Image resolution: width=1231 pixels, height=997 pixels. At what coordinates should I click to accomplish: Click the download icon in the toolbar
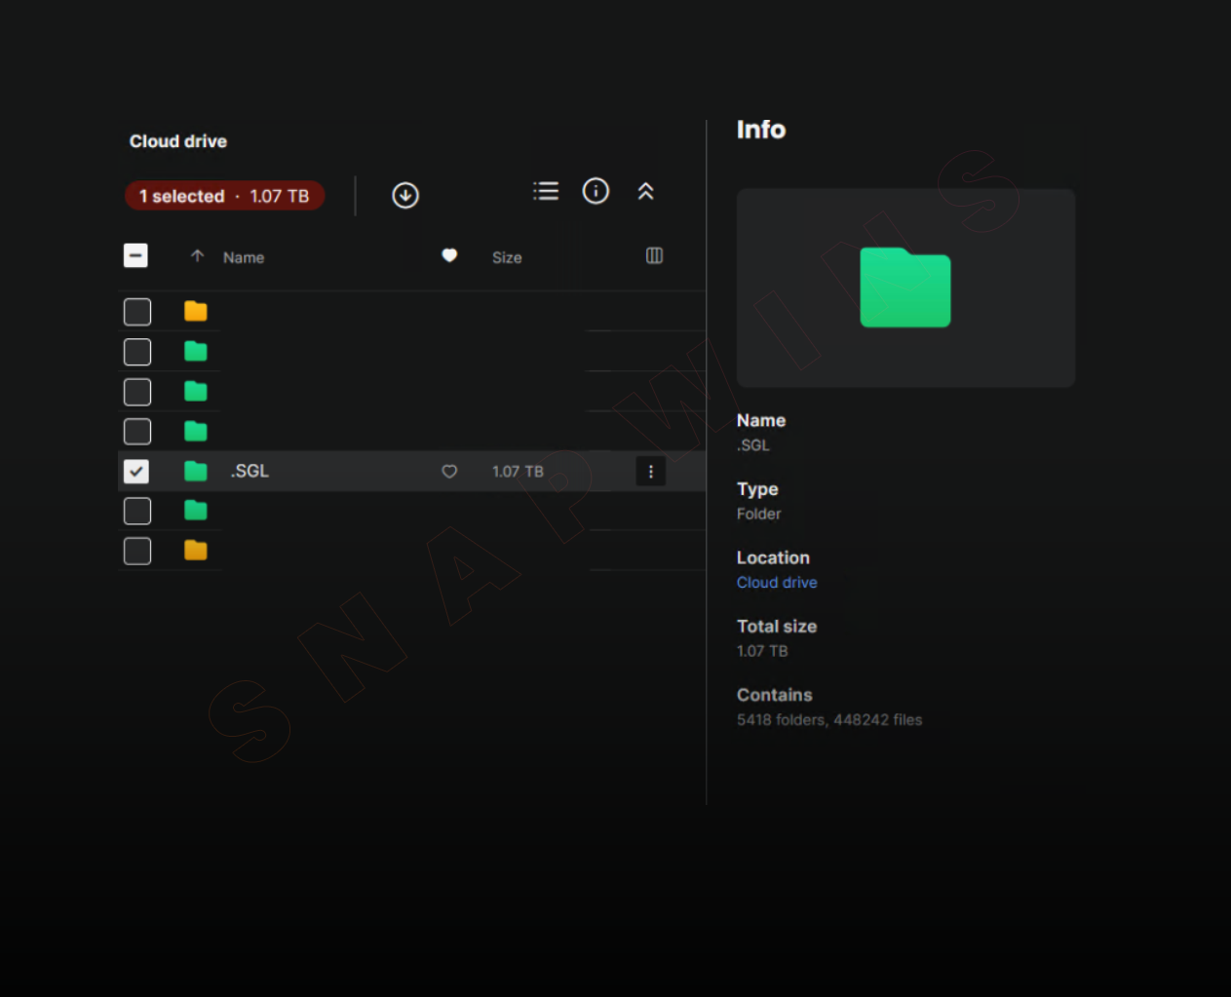tap(405, 196)
